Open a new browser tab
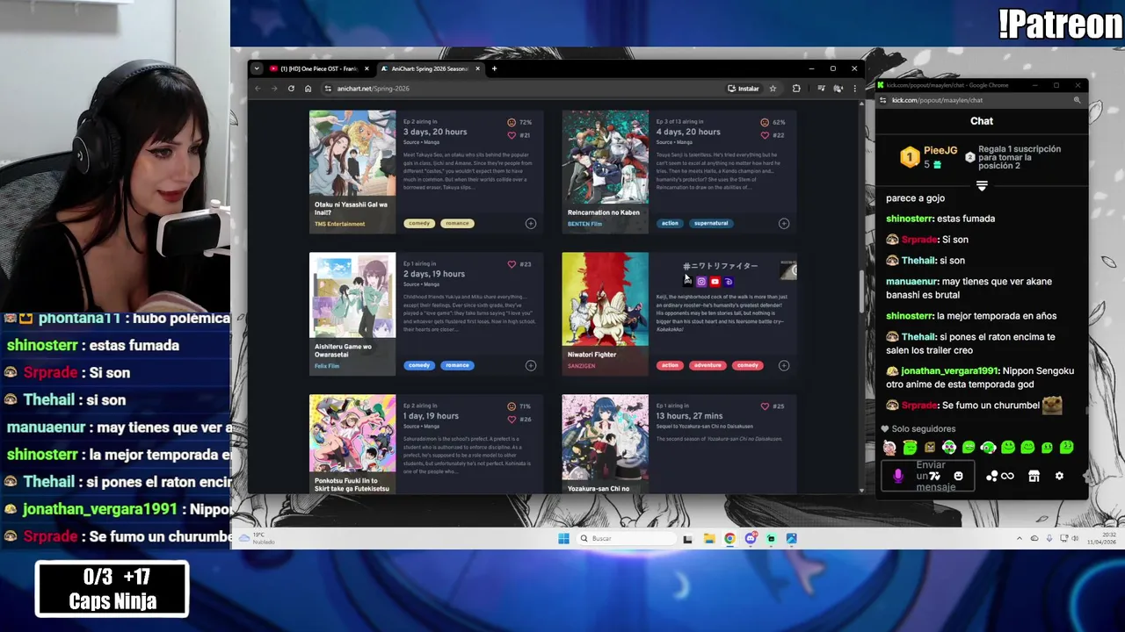 [x=494, y=68]
